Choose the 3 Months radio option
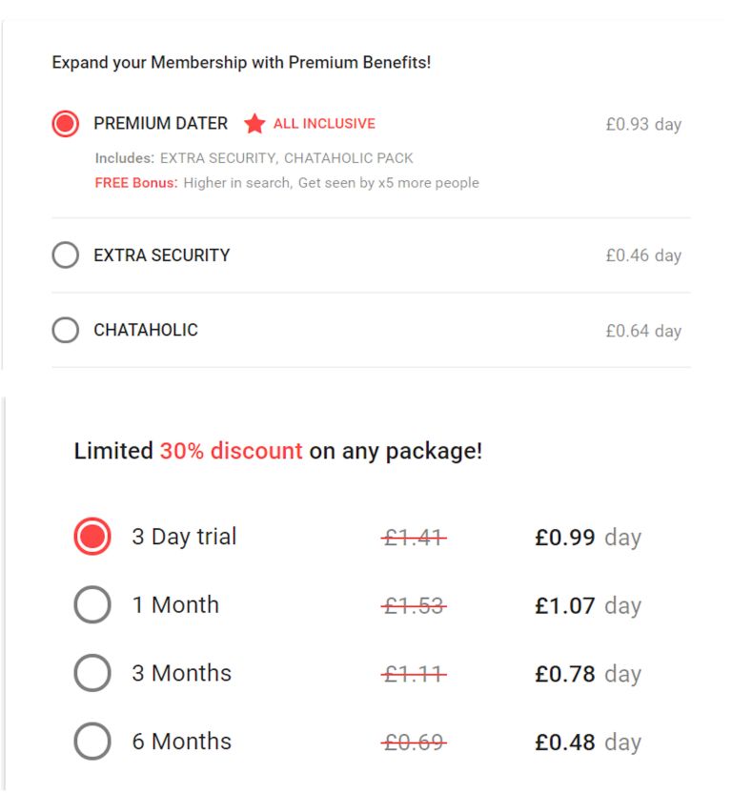The height and width of the screenshot is (794, 732). coord(92,674)
